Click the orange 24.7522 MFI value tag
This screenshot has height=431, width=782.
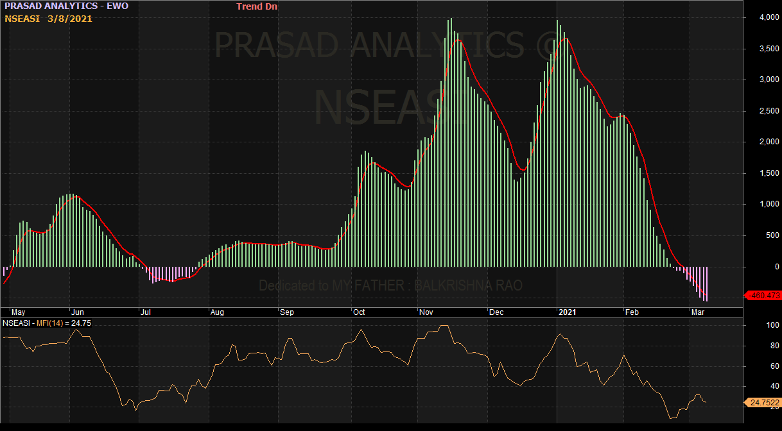coord(763,403)
